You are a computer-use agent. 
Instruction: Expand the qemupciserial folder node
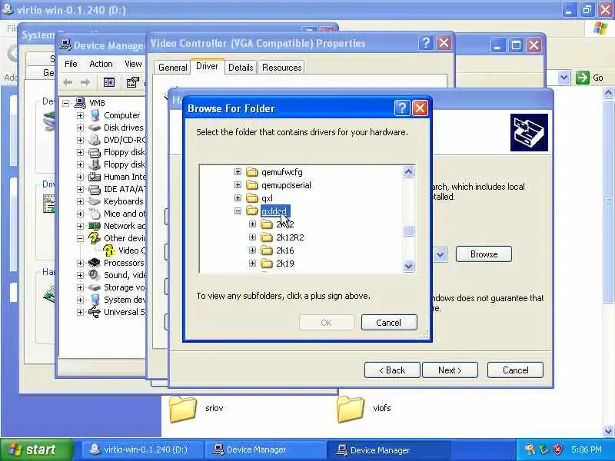(238, 184)
